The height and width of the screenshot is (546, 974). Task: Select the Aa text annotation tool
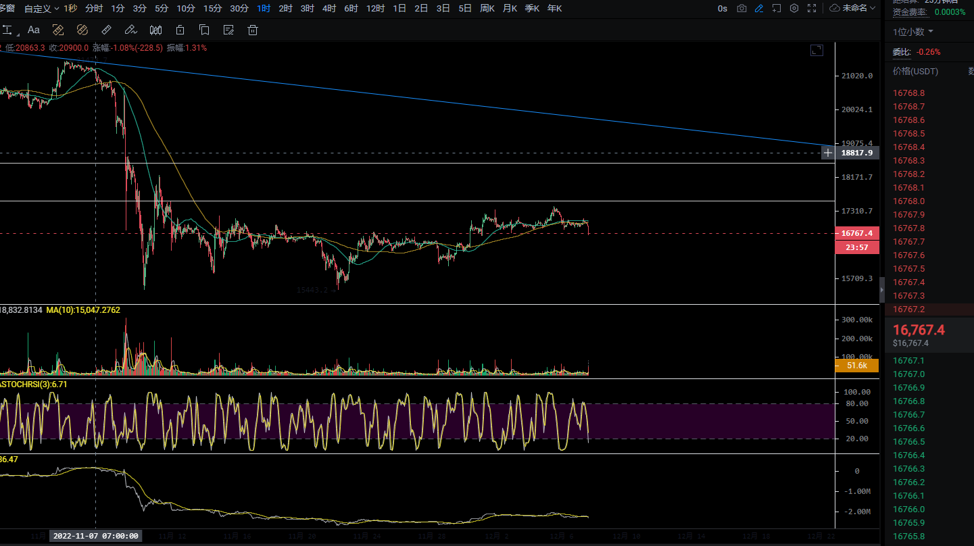[x=33, y=30]
